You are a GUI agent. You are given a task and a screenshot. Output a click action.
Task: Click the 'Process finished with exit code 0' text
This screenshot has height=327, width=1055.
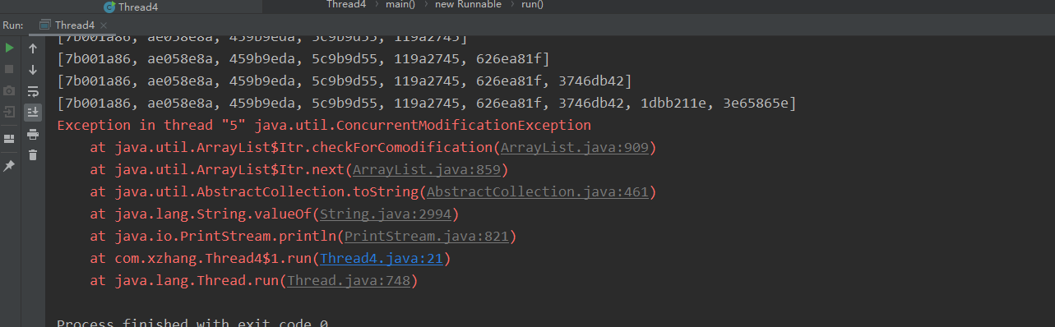[x=192, y=322]
